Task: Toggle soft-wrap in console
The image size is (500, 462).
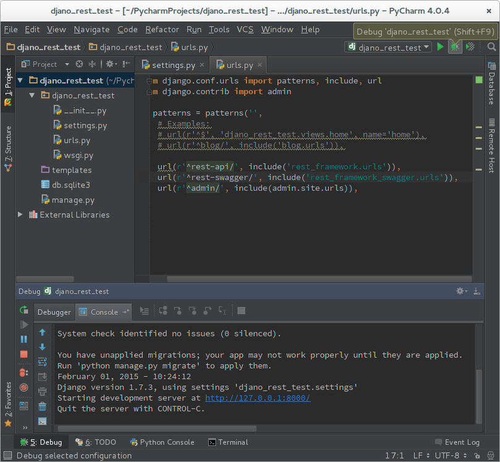Action: tap(42, 362)
